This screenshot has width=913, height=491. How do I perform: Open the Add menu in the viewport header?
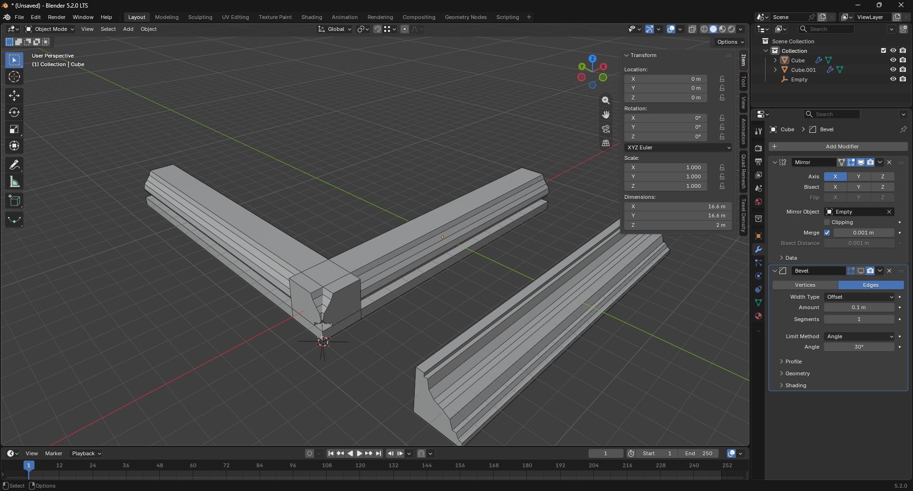[x=128, y=29]
